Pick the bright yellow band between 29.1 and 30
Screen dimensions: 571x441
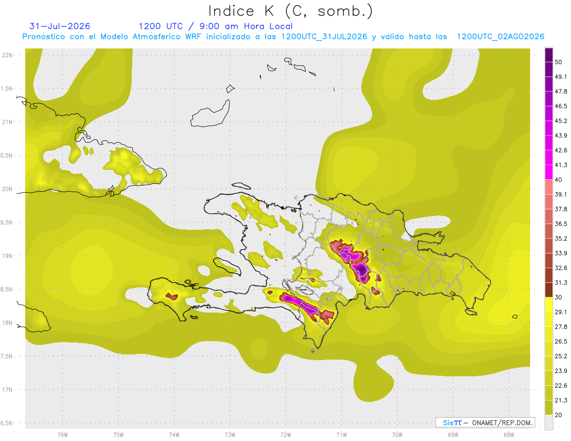tap(549, 304)
